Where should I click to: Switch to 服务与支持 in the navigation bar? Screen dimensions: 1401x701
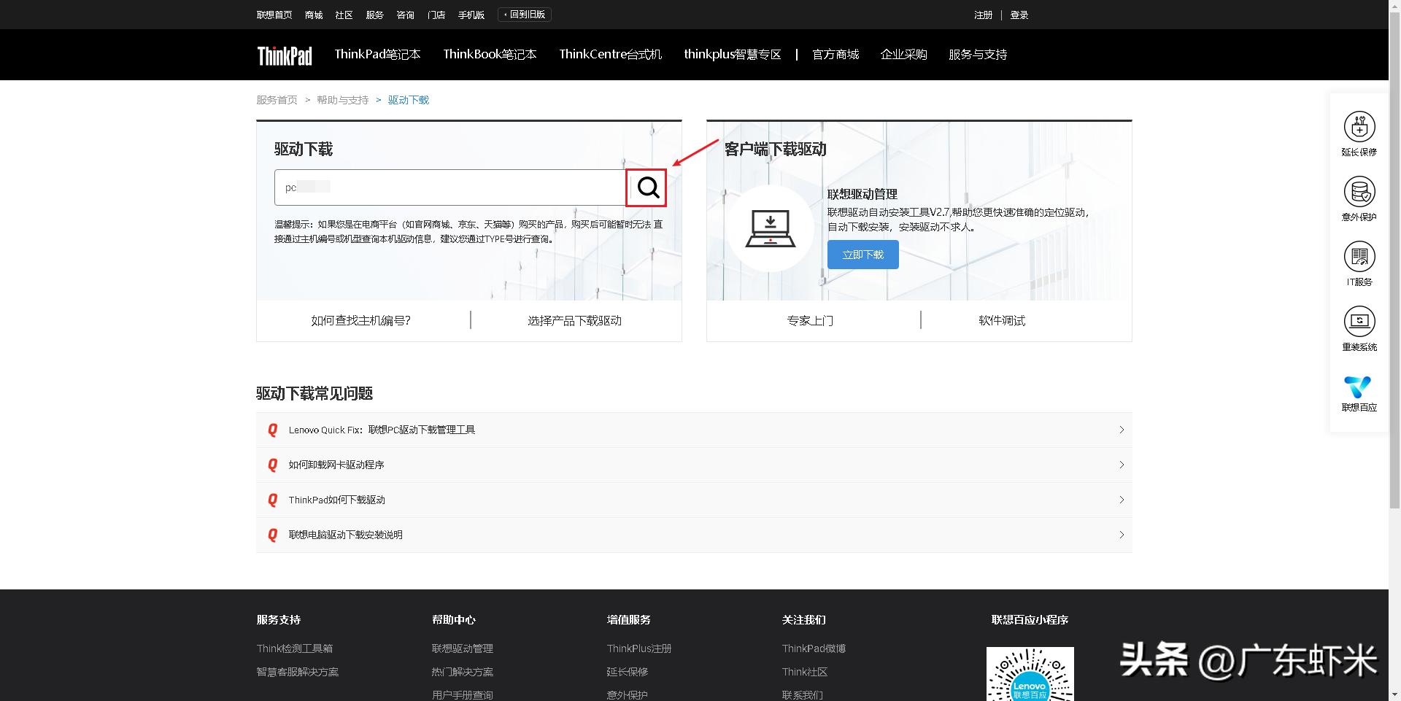[977, 54]
